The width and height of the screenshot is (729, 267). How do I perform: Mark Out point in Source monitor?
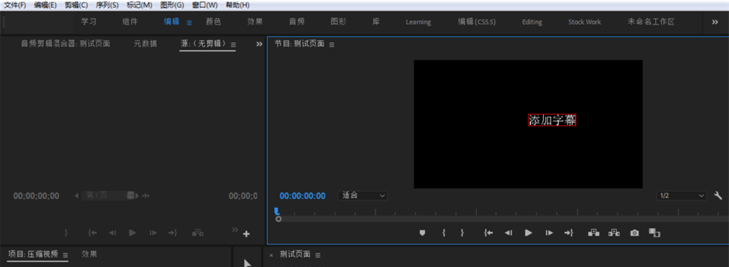(x=66, y=233)
